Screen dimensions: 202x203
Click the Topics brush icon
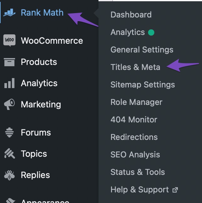(x=10, y=154)
